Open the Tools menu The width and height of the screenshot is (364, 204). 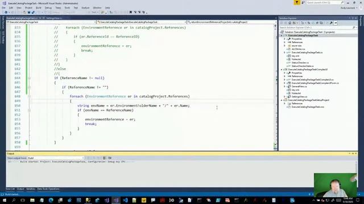(x=67, y=7)
